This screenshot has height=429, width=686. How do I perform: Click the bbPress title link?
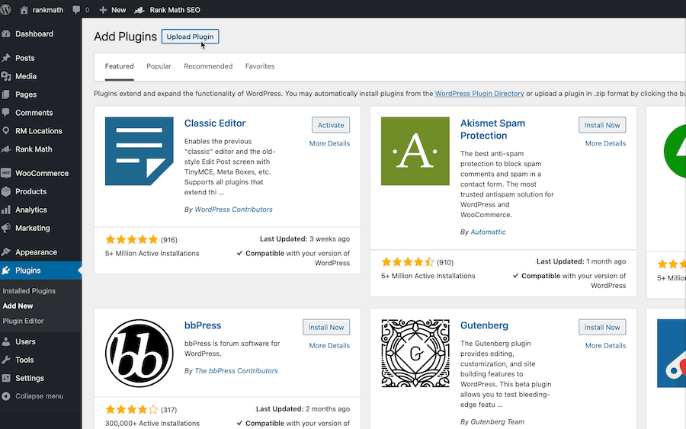point(203,325)
